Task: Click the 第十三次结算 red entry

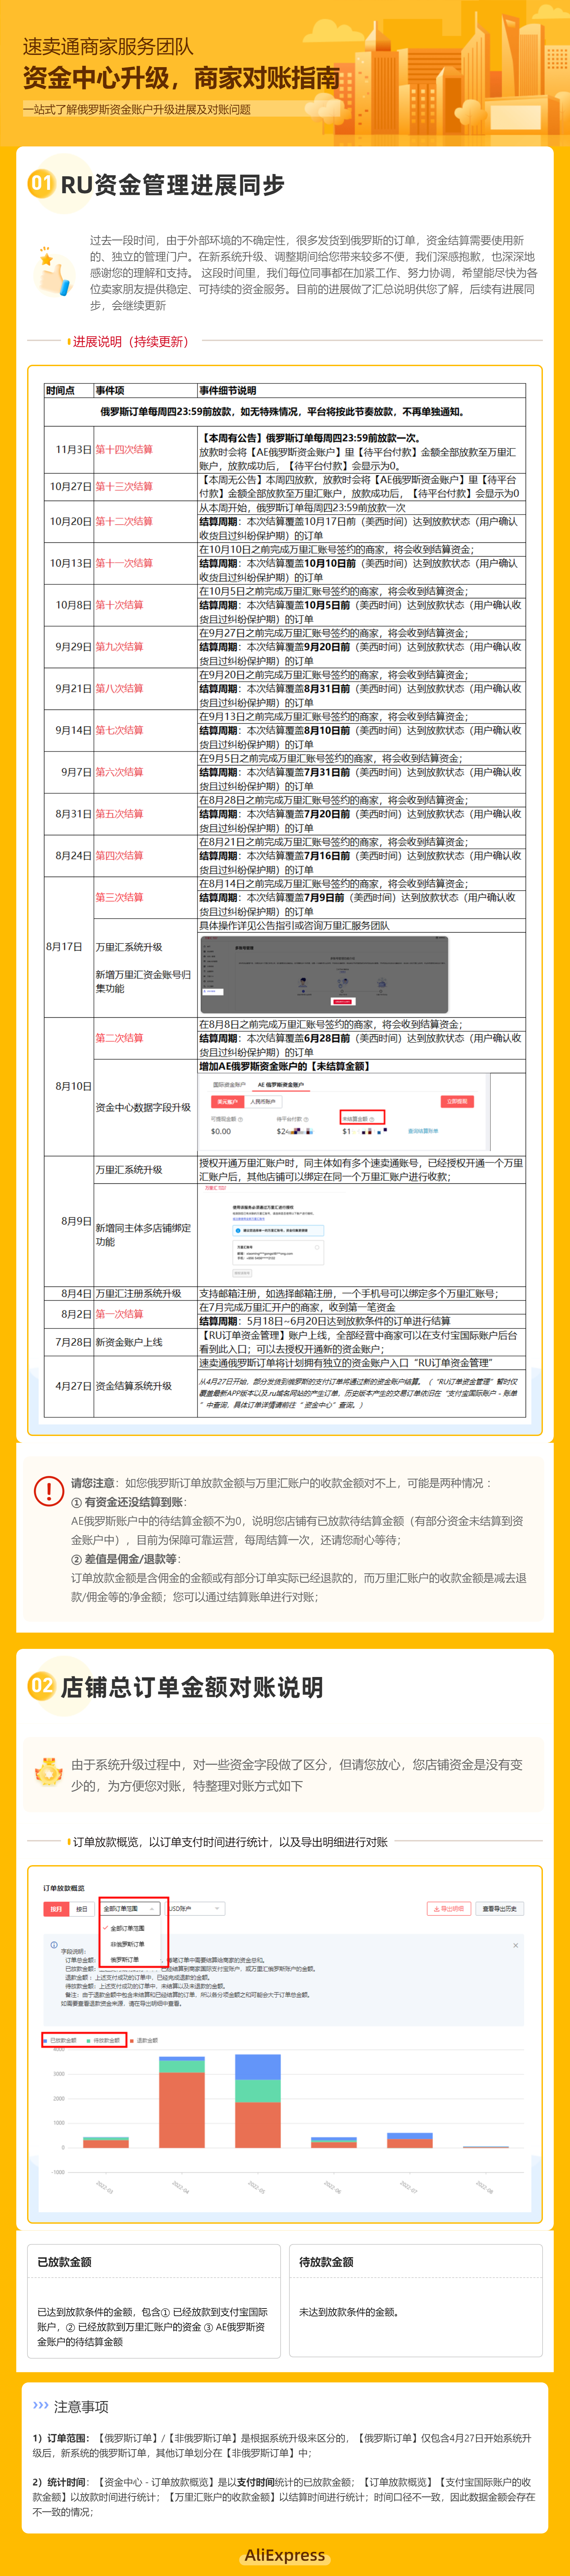Action: point(124,487)
